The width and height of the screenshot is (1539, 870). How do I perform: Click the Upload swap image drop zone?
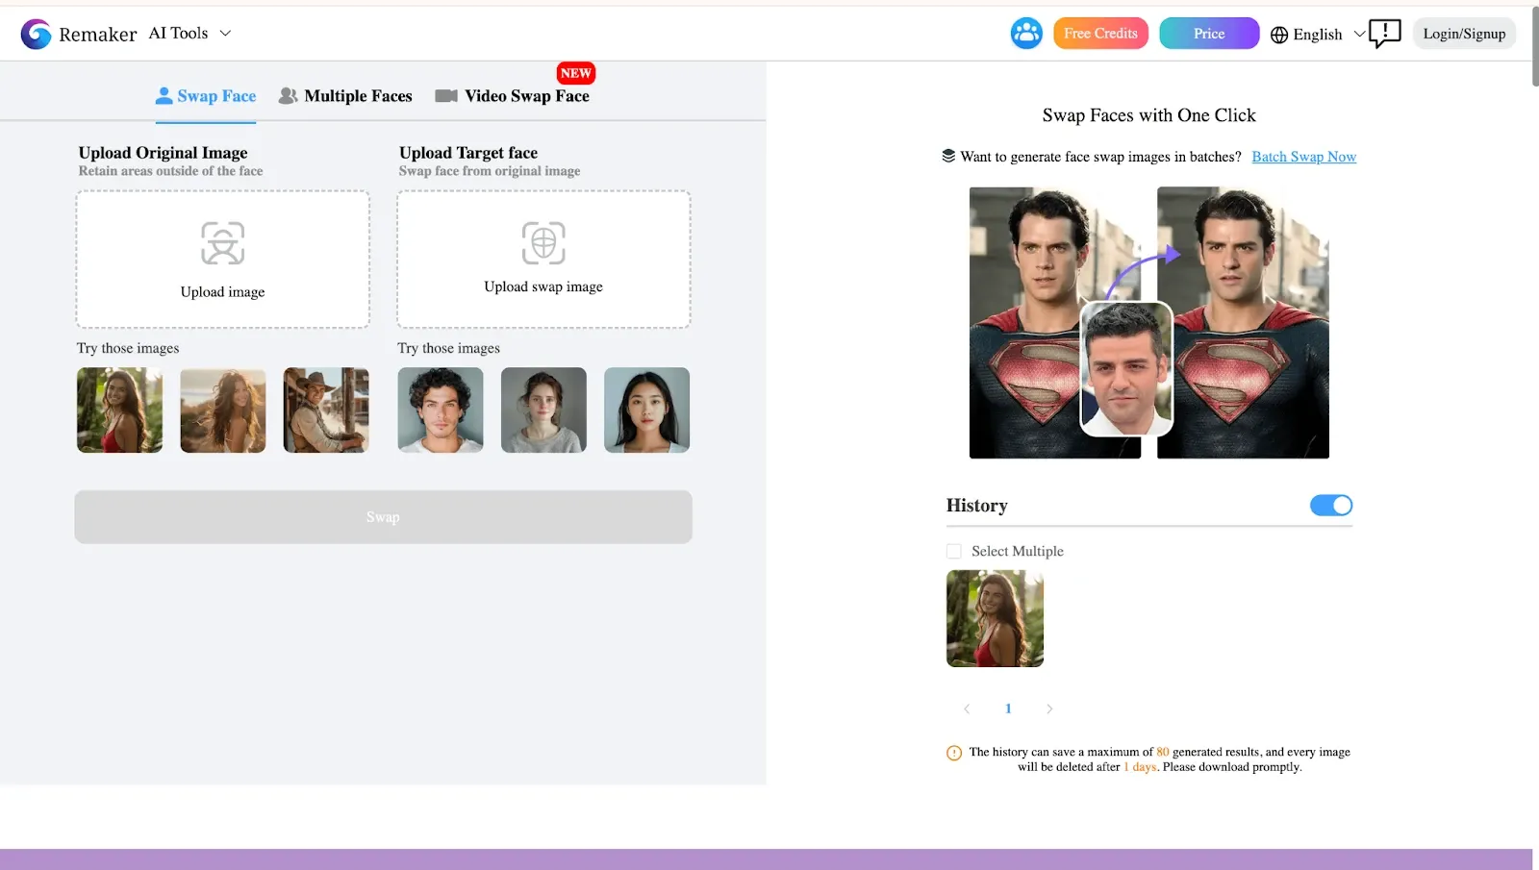(x=543, y=260)
